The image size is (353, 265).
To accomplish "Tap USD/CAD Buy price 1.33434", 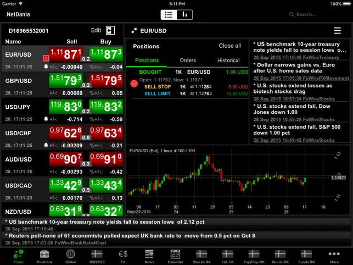I will pyautogui.click(x=106, y=185).
